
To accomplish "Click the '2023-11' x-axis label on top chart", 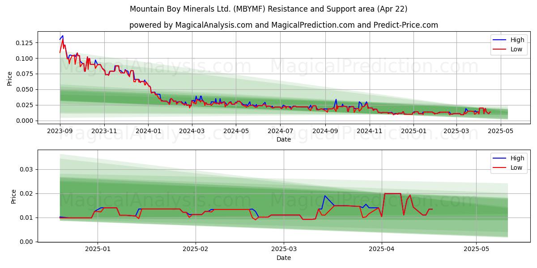I will 104,131.
